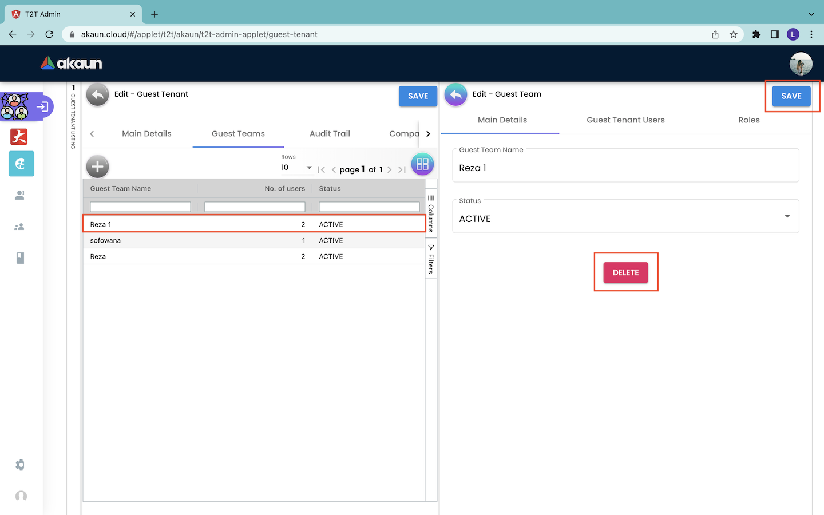The height and width of the screenshot is (515, 824).
Task: Open the red runner applet sidebar icon
Action: pos(19,137)
